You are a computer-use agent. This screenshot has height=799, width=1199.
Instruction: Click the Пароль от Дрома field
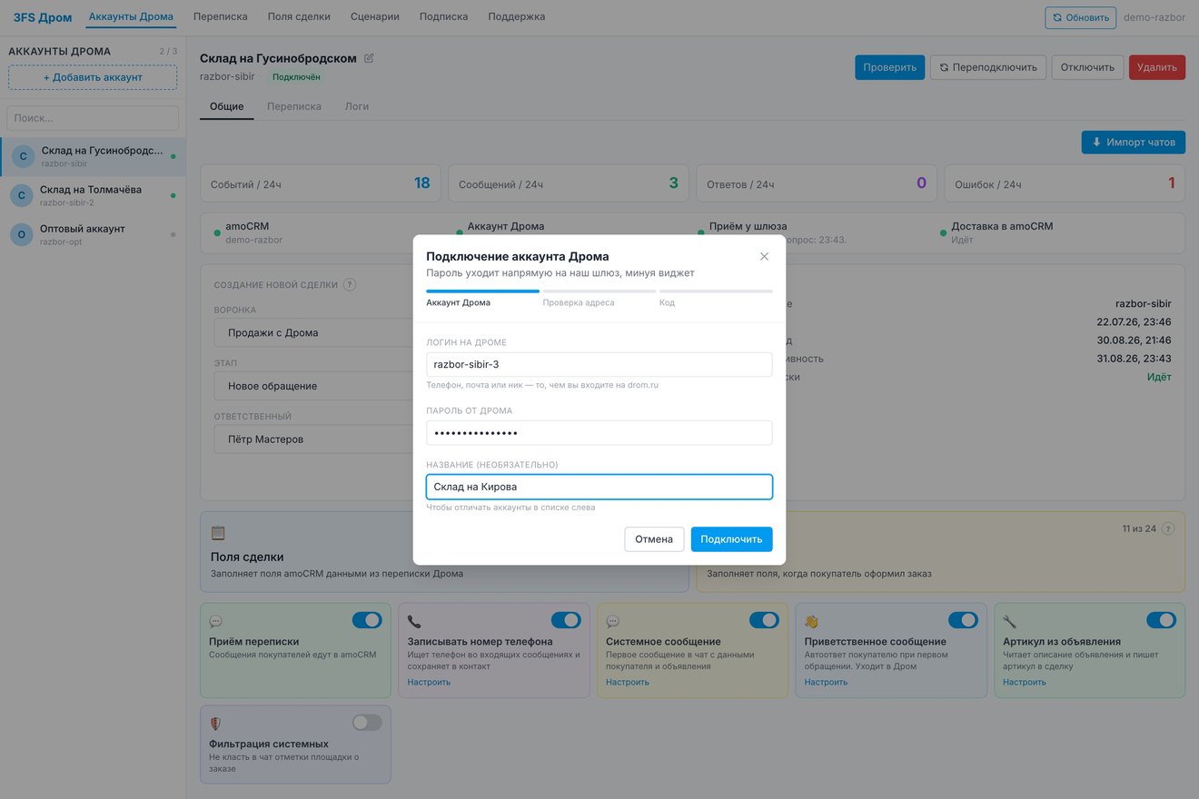click(599, 432)
